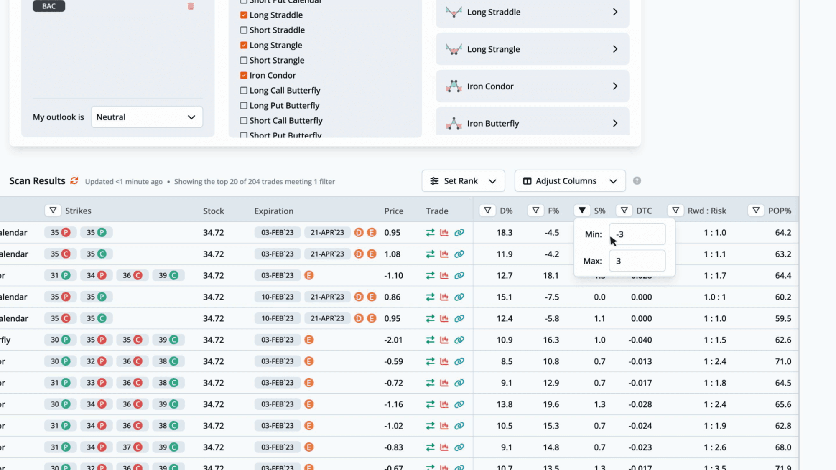
Task: Click swap icon in the -0.72 price row
Action: [430, 383]
